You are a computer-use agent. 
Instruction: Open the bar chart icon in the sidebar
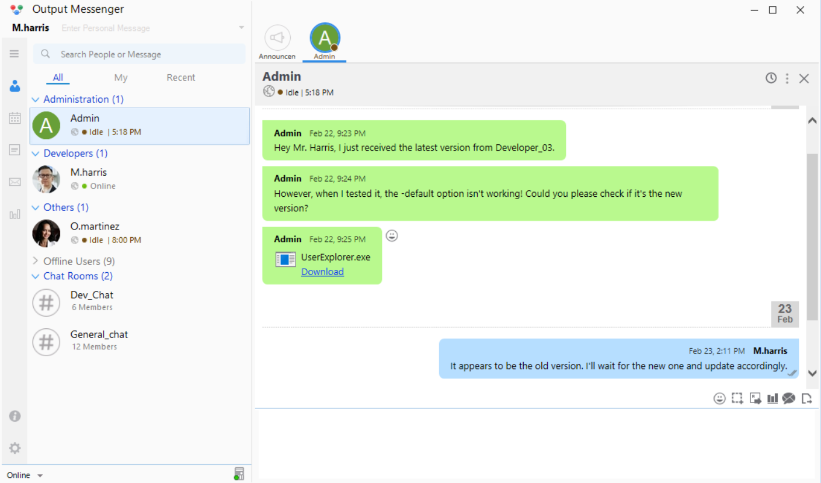(15, 214)
